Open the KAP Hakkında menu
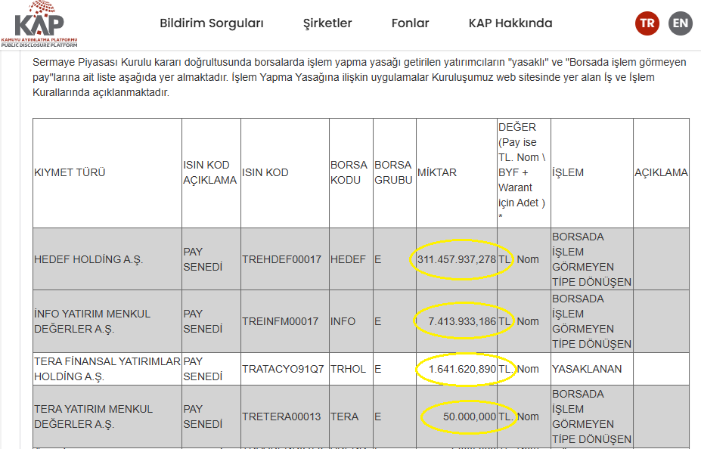Viewport: 701px width, 449px height. coord(510,23)
